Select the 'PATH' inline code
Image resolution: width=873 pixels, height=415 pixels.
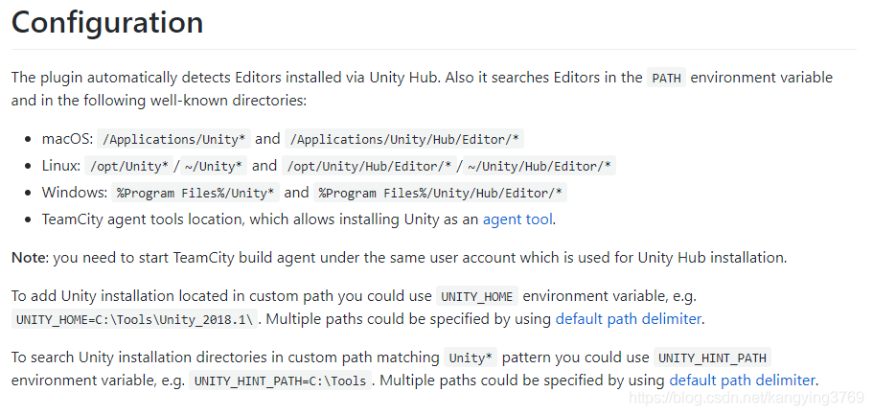click(x=666, y=78)
